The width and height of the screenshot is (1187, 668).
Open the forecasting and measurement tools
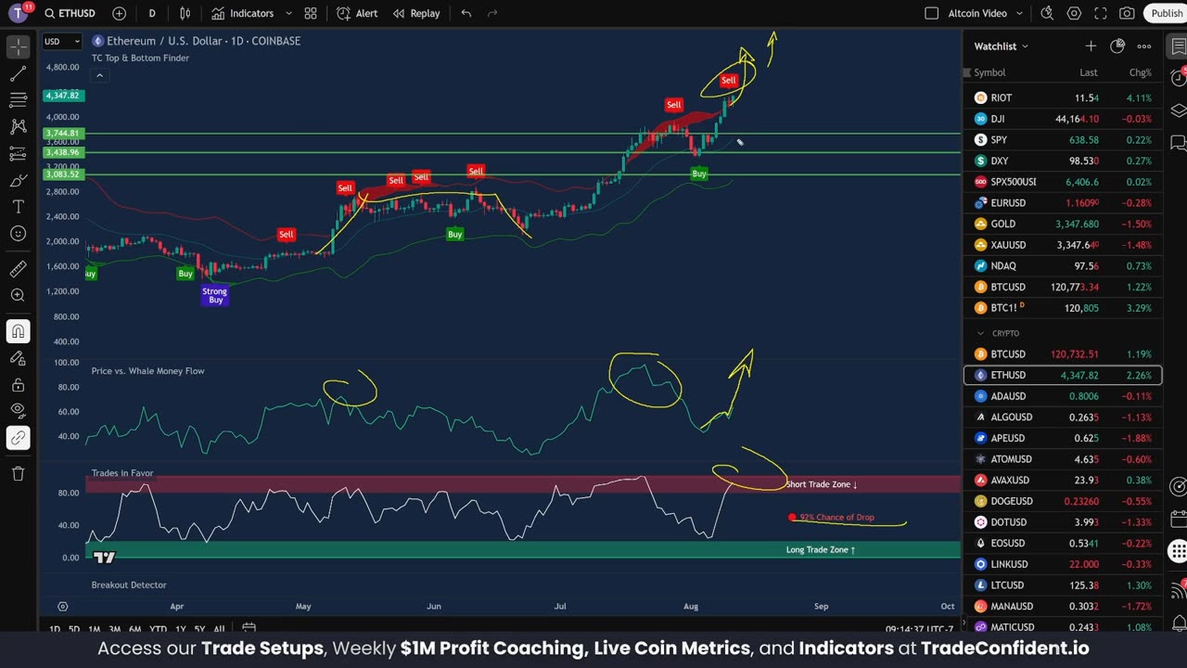pos(18,154)
